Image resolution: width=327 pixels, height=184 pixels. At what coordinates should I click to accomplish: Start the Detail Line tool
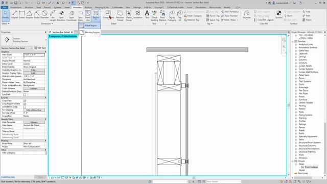[x=87, y=16]
